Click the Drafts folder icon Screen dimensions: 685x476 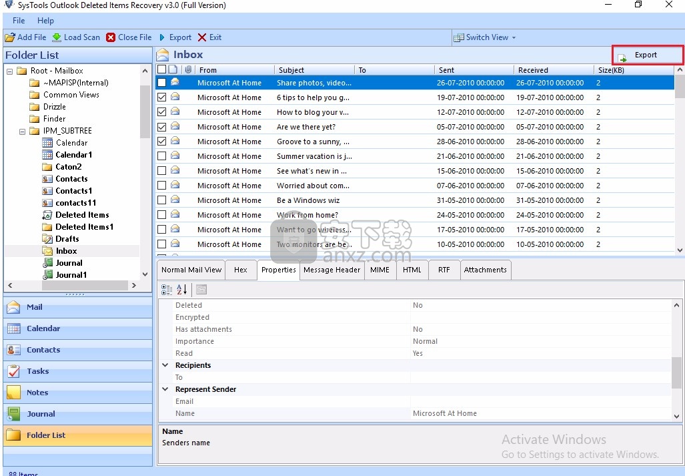pos(47,239)
